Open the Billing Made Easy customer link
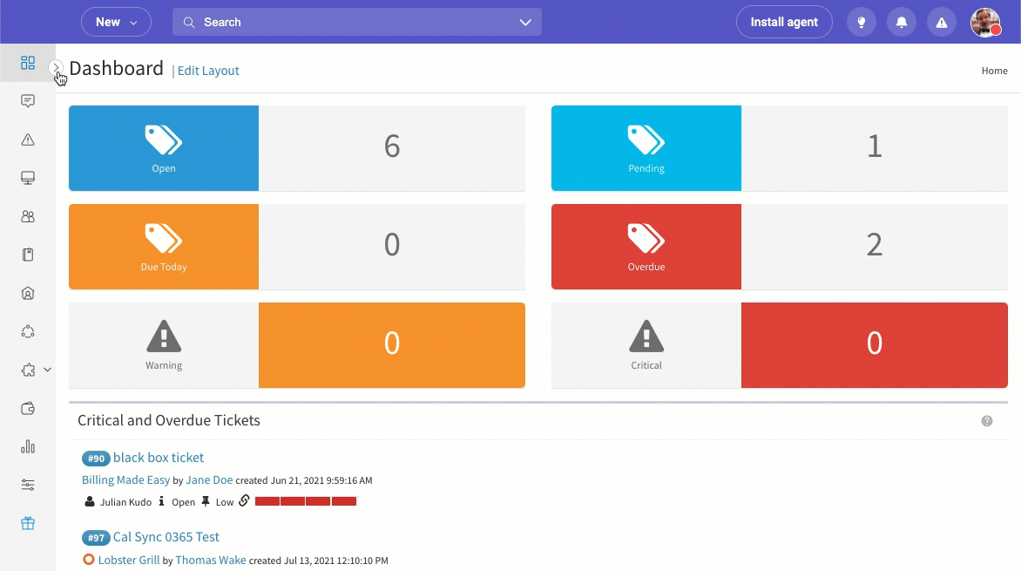 pos(125,479)
